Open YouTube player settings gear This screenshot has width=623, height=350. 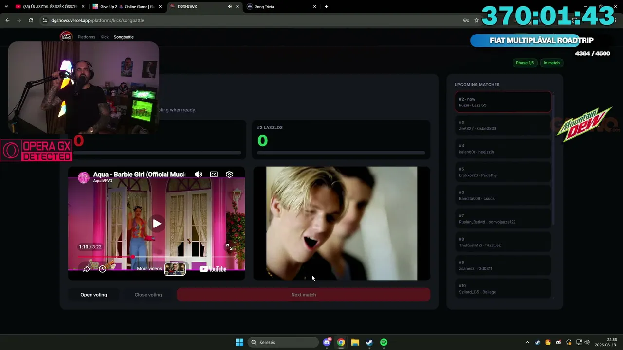click(229, 174)
